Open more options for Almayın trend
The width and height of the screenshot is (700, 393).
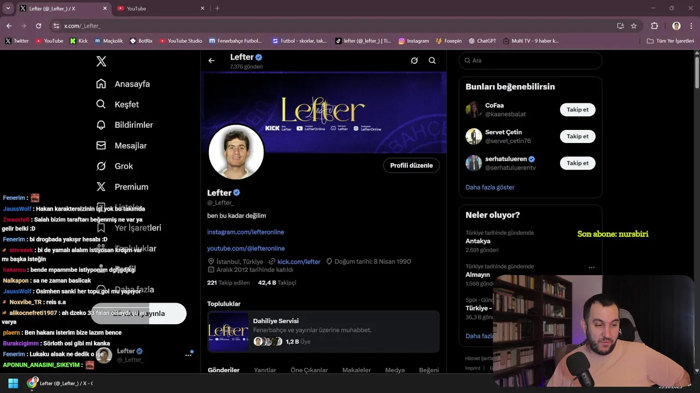click(591, 267)
